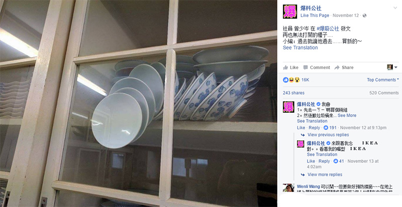Screen dimensions: 402x207
Task: Click Like This Page link
Action: pos(315,16)
